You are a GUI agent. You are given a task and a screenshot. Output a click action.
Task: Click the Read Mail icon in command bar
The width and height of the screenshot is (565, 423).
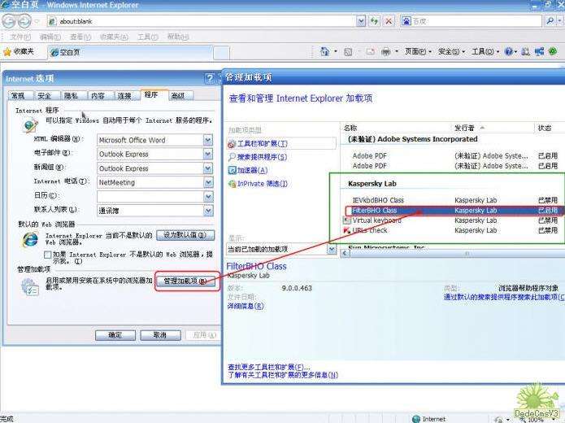coord(371,52)
